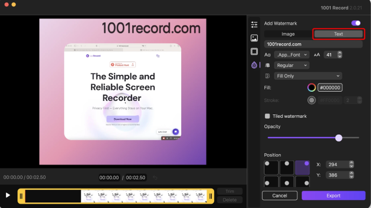Set watermark position to top-left
Viewport: 371px width, 208px height.
[271, 167]
